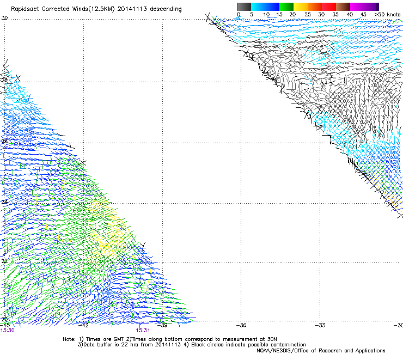Click the '25' legend scale number
403x354 pixels.
308,15
